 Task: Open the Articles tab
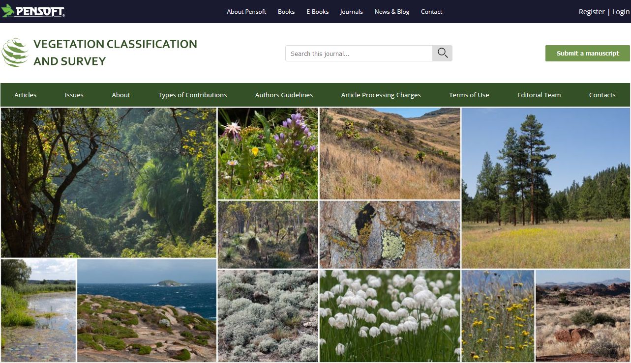coord(26,95)
